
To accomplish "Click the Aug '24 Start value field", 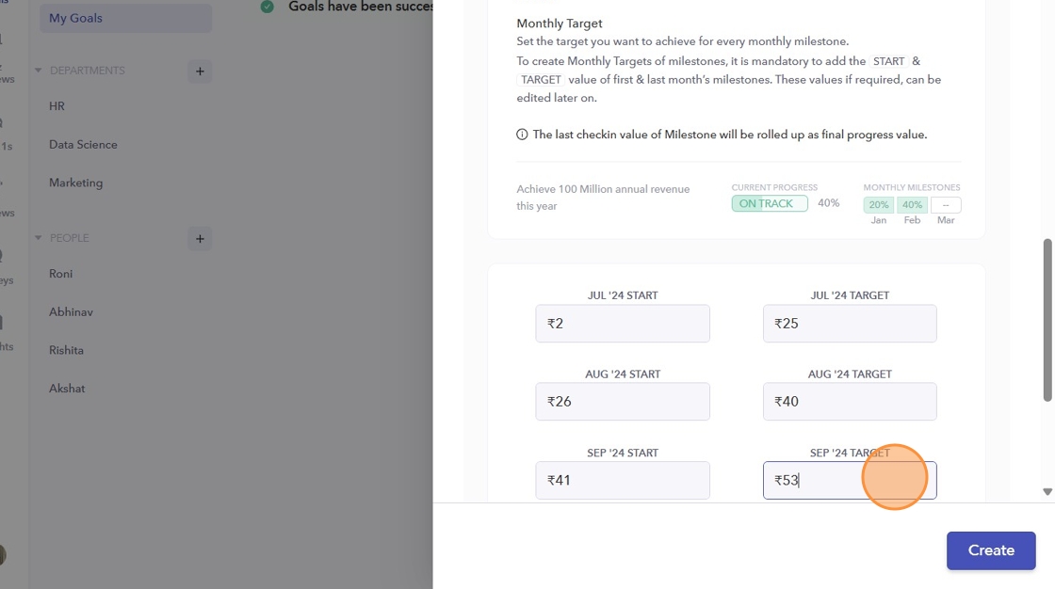I will [x=622, y=402].
